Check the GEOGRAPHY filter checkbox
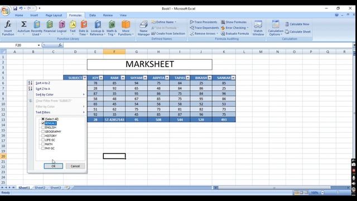357x201 pixels. (43, 132)
